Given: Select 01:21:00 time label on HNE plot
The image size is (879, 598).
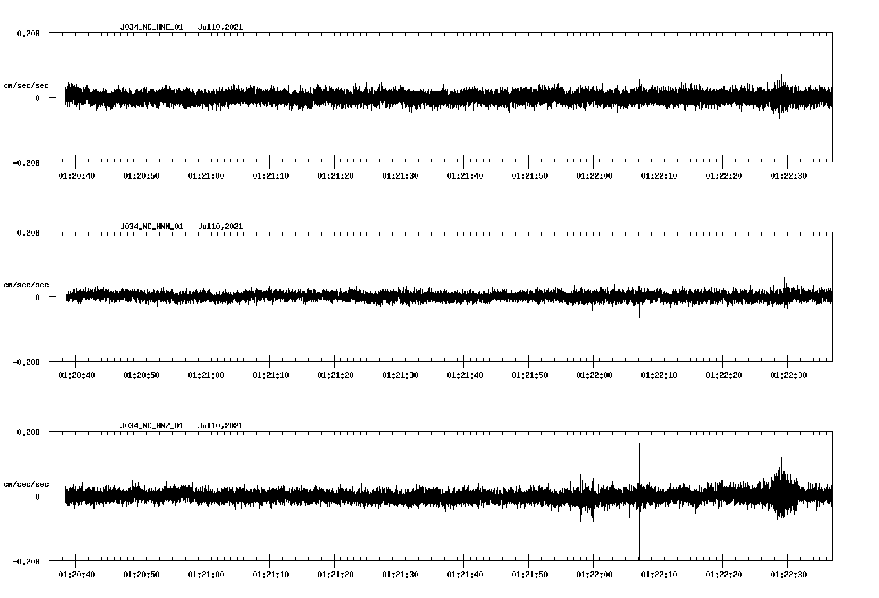Looking at the screenshot, I should [206, 176].
